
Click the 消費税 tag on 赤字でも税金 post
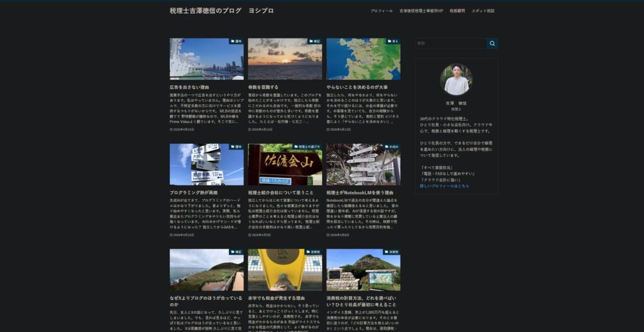click(x=313, y=252)
